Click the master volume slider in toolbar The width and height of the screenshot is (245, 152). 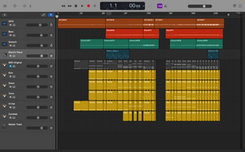pyautogui.click(x=204, y=6)
